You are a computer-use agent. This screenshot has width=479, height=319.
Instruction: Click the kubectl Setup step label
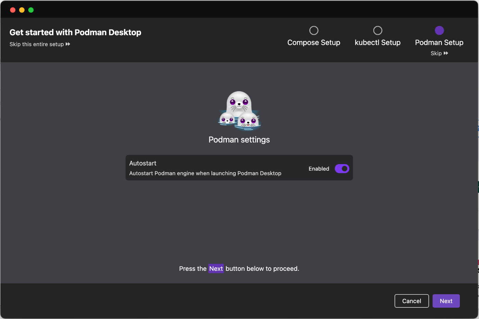pos(378,42)
